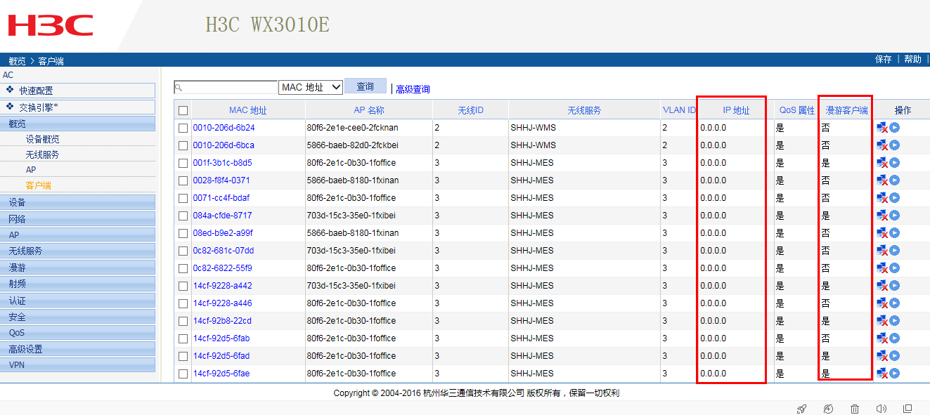Expand the 射频 sidebar section

[77, 284]
